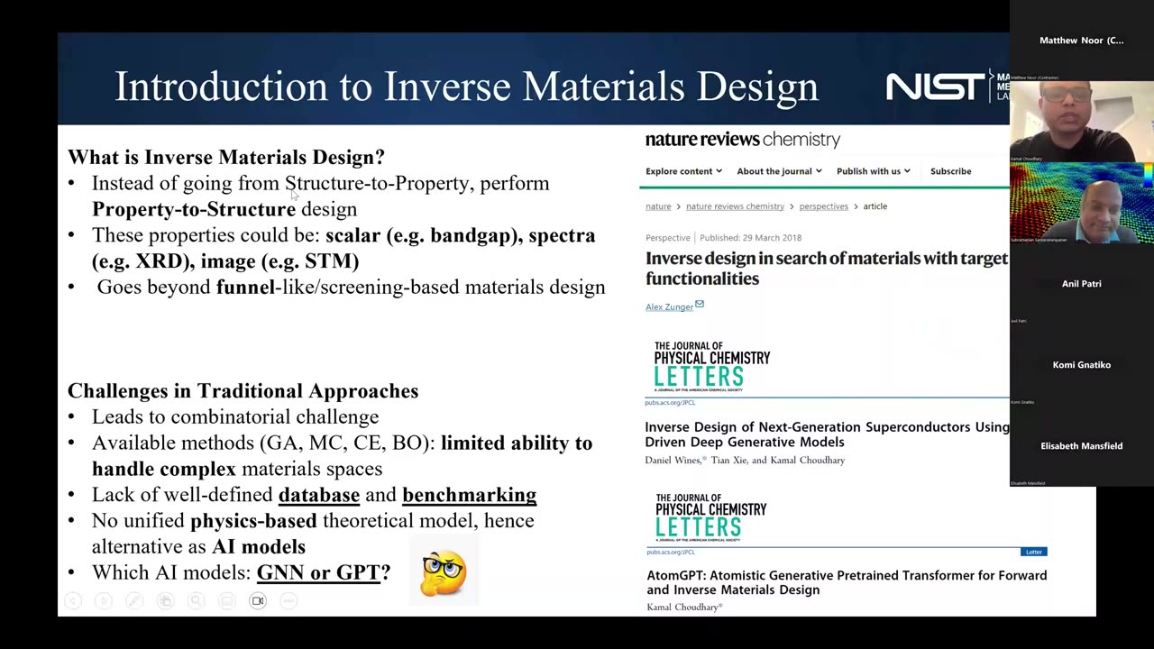Click the Subscribe menu item
This screenshot has width=1154, height=649.
(x=950, y=171)
